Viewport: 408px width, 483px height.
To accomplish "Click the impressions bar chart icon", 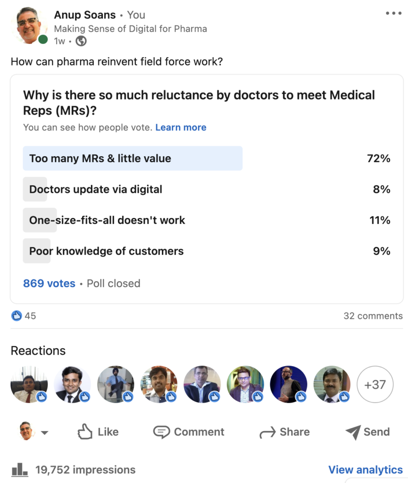I will (20, 469).
